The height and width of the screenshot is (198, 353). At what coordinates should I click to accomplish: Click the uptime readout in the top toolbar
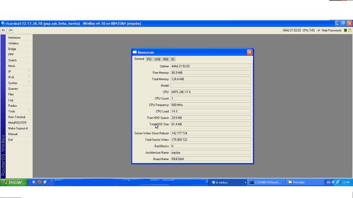click(x=292, y=30)
